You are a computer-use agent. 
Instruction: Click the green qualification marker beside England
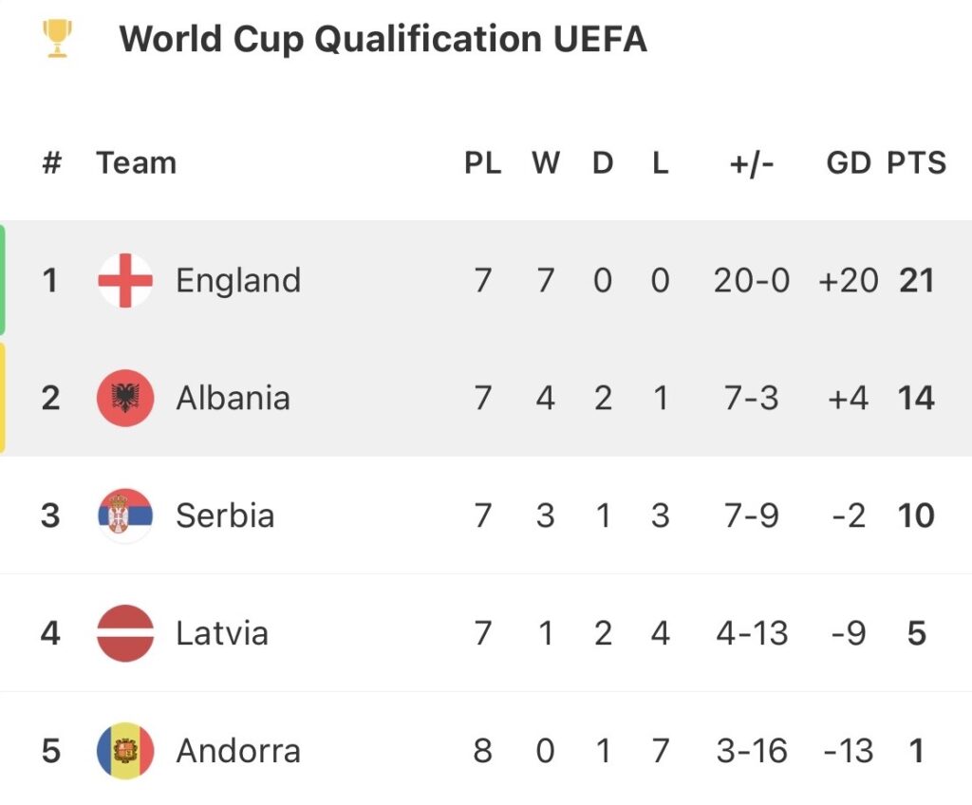(x=3, y=280)
